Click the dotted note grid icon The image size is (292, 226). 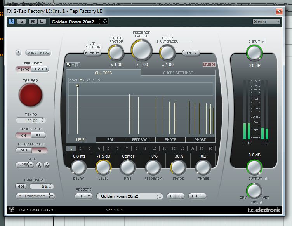coord(39,165)
